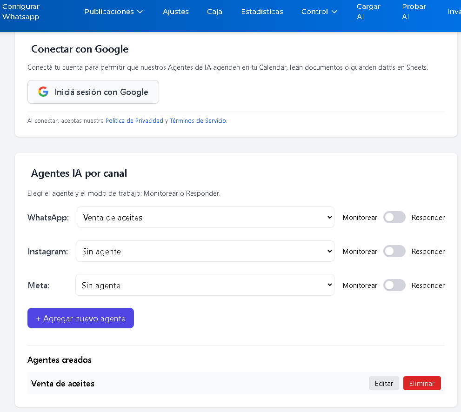Viewport: 461px width, 412px height.
Task: Open the Estadisticas page
Action: [262, 12]
